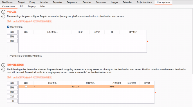Open gear options for platform authentication
This screenshot has height=107, width=193.
click(3, 17)
